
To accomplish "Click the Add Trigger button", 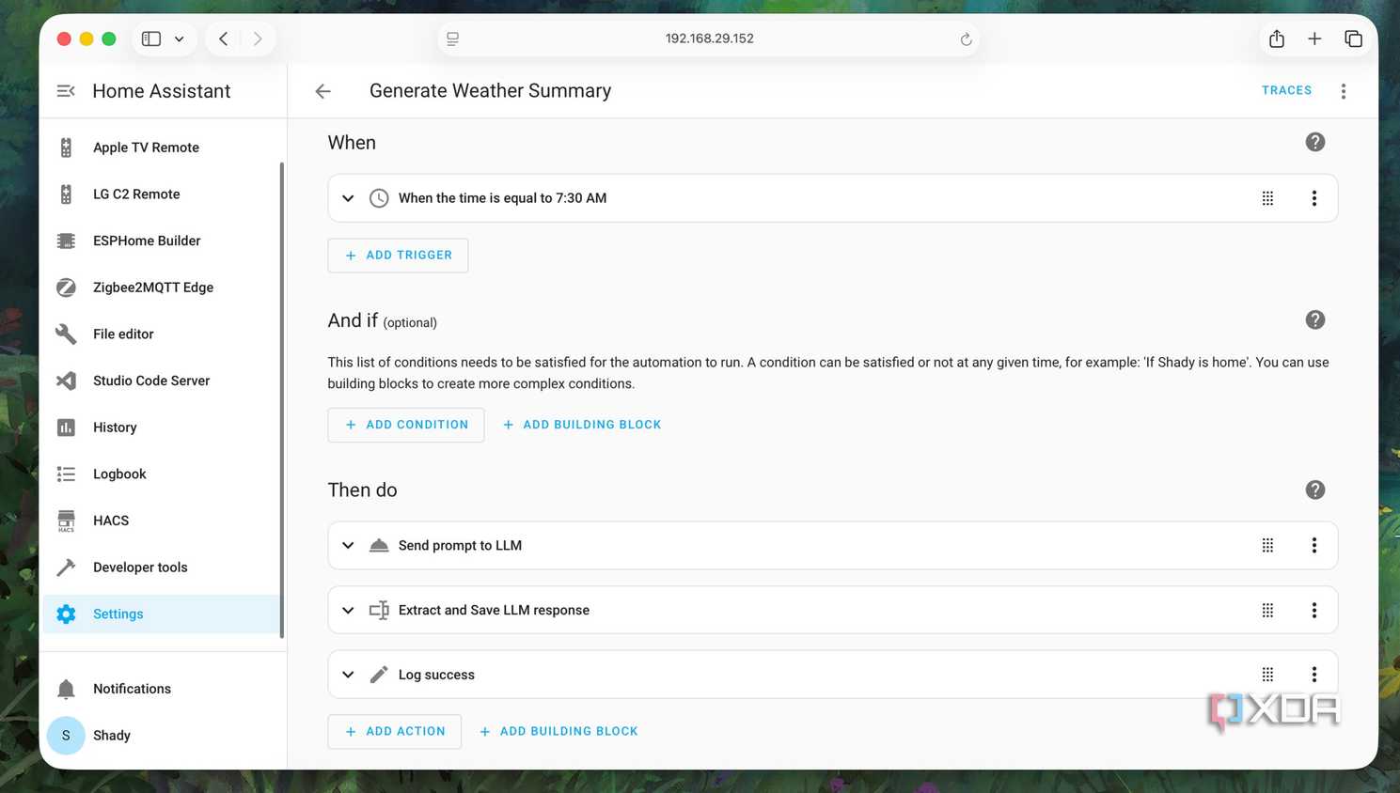I will [398, 256].
